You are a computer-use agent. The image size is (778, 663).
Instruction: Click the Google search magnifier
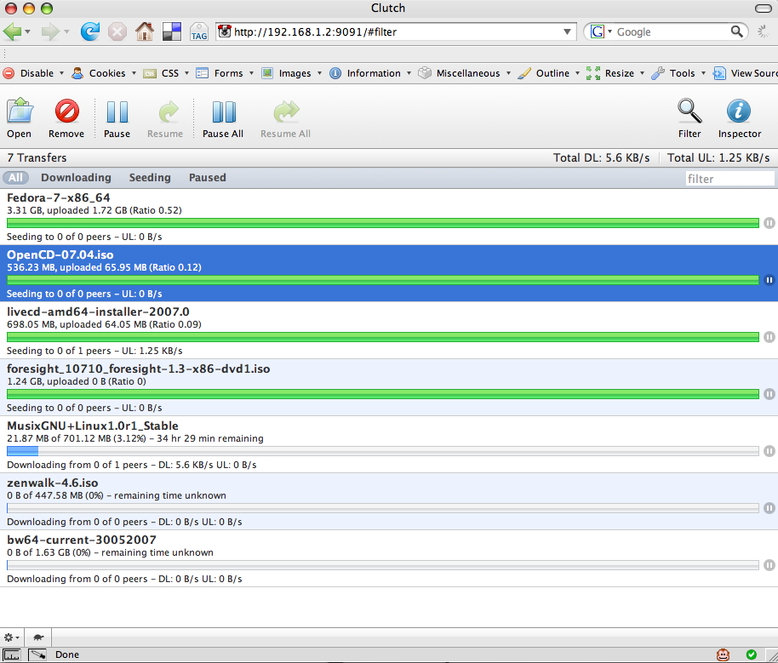click(737, 31)
